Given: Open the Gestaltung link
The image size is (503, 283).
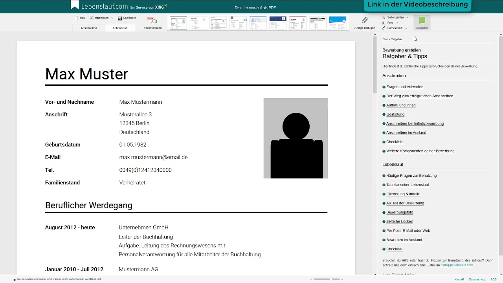Looking at the screenshot, I should click(x=395, y=114).
